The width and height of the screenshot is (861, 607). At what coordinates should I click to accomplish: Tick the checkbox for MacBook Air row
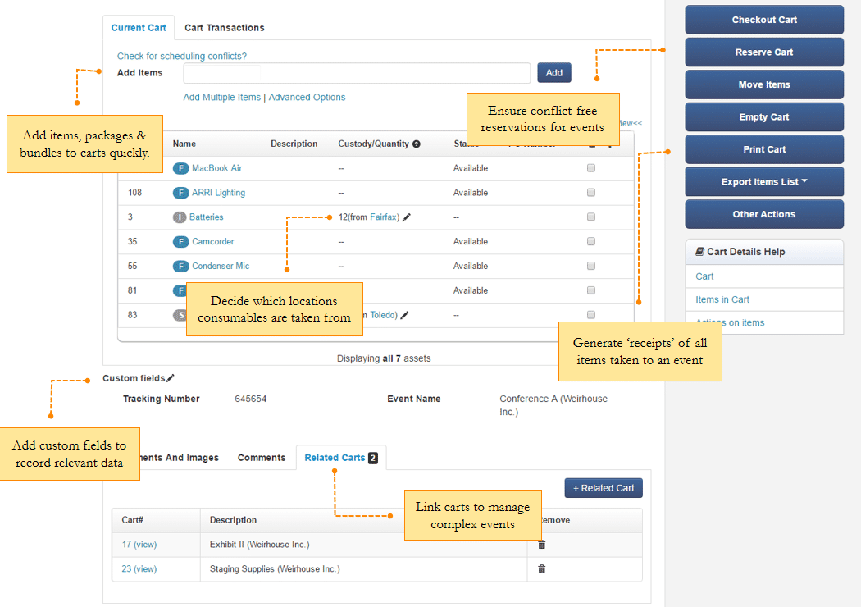pos(591,168)
